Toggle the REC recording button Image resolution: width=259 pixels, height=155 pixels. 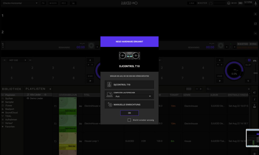[64, 3]
